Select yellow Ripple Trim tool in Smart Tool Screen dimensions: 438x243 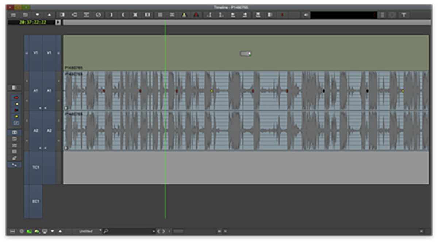tap(16, 116)
